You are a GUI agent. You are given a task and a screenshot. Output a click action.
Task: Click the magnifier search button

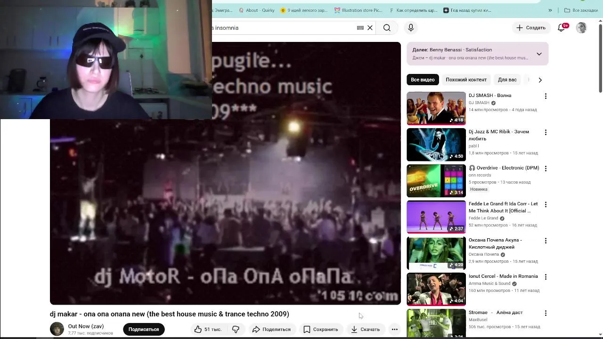[387, 28]
